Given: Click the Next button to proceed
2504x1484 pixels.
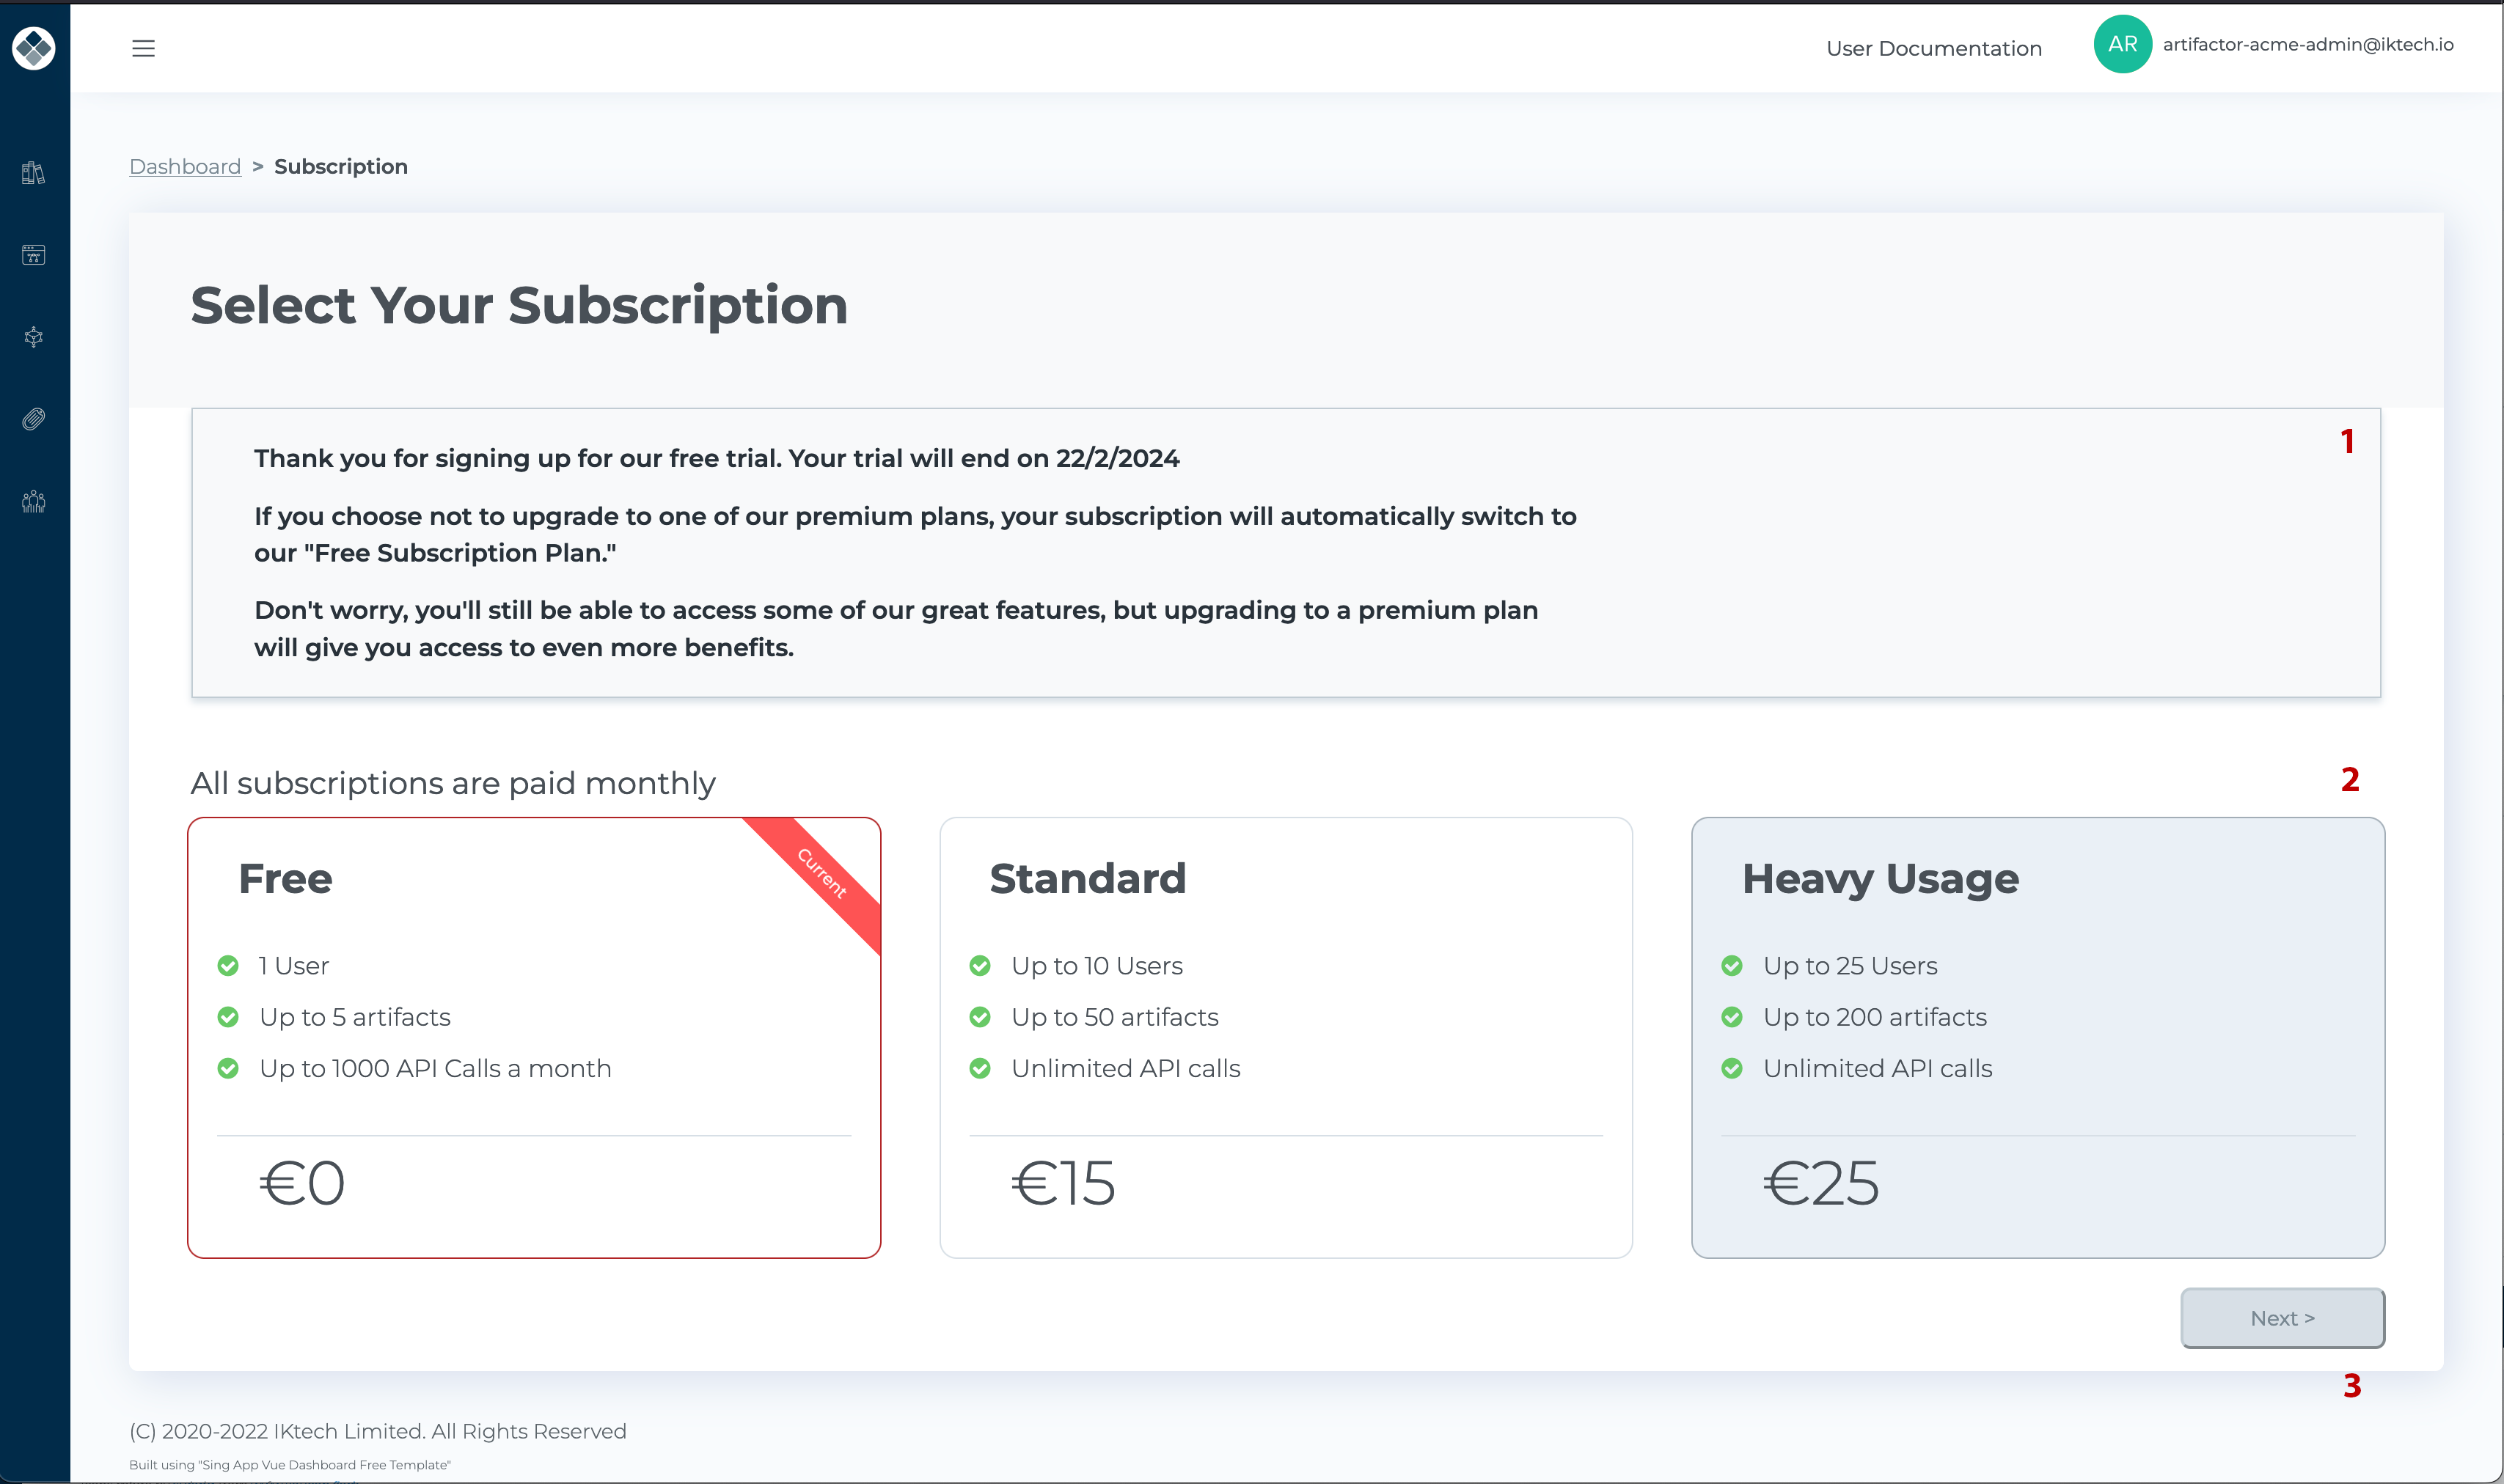Looking at the screenshot, I should click(x=2283, y=1316).
